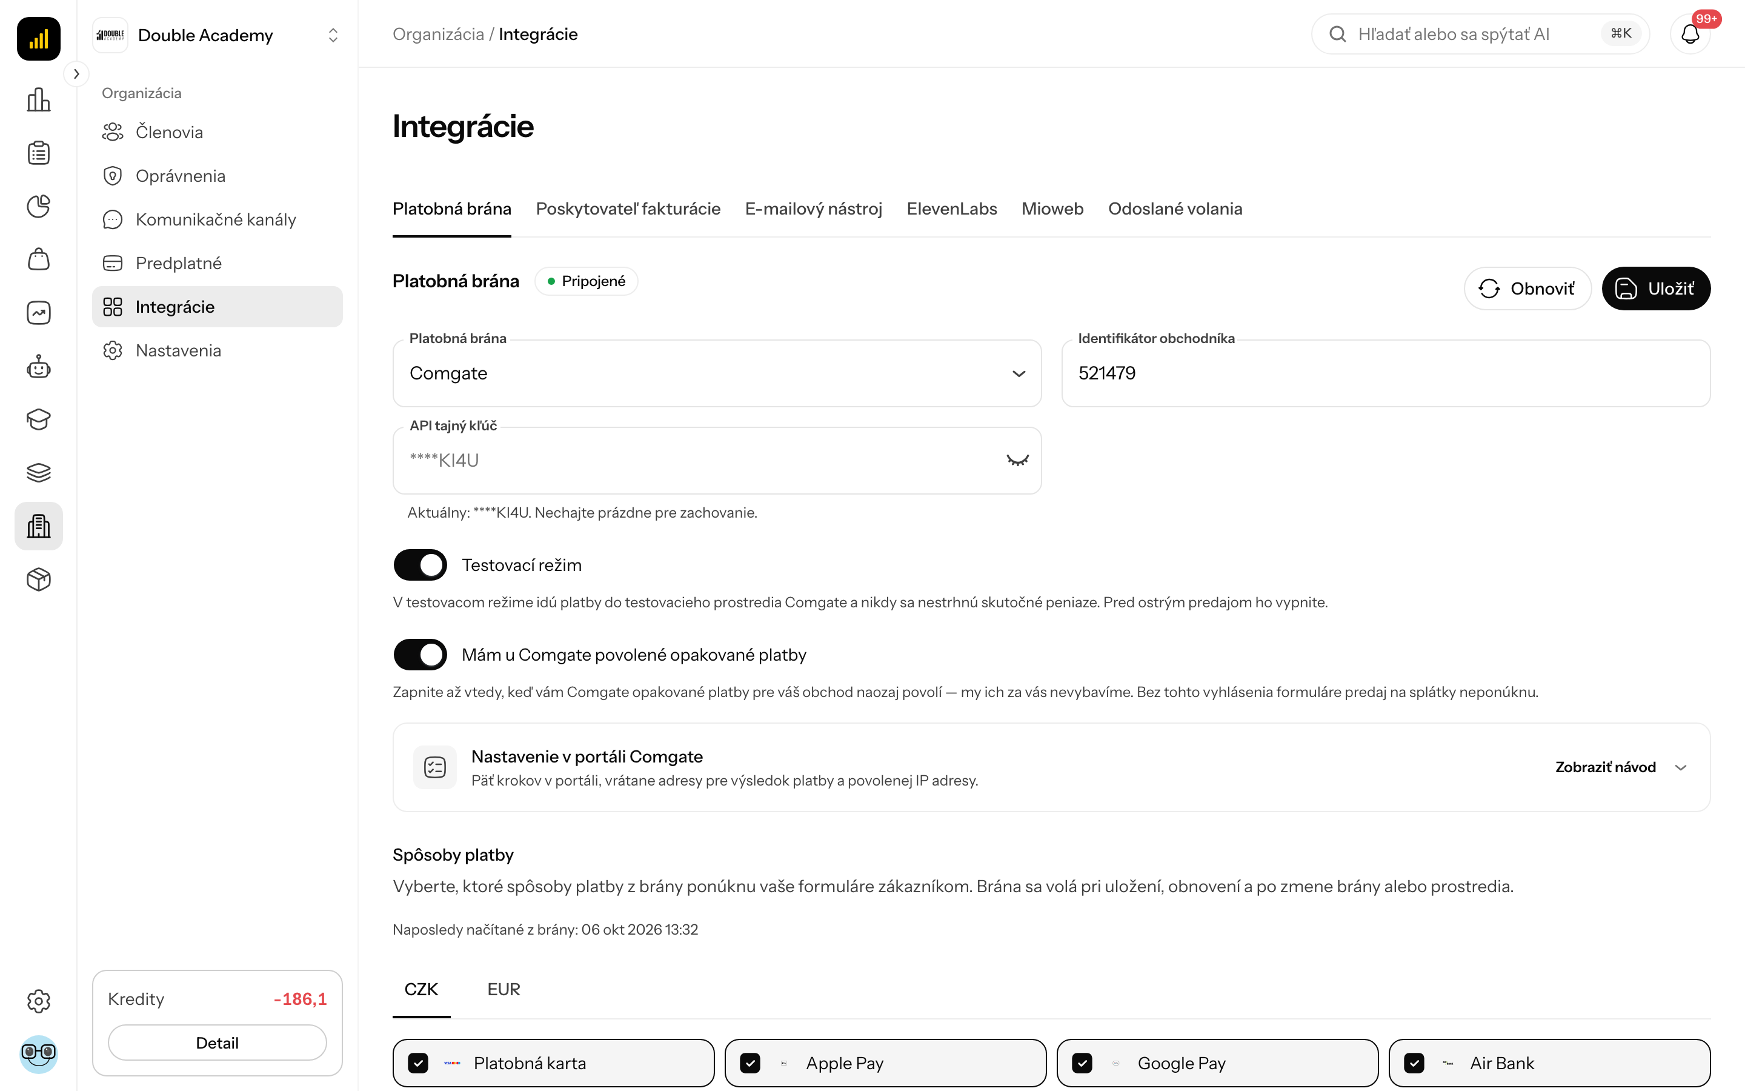
Task: Click the app logo at top left
Action: pos(38,38)
